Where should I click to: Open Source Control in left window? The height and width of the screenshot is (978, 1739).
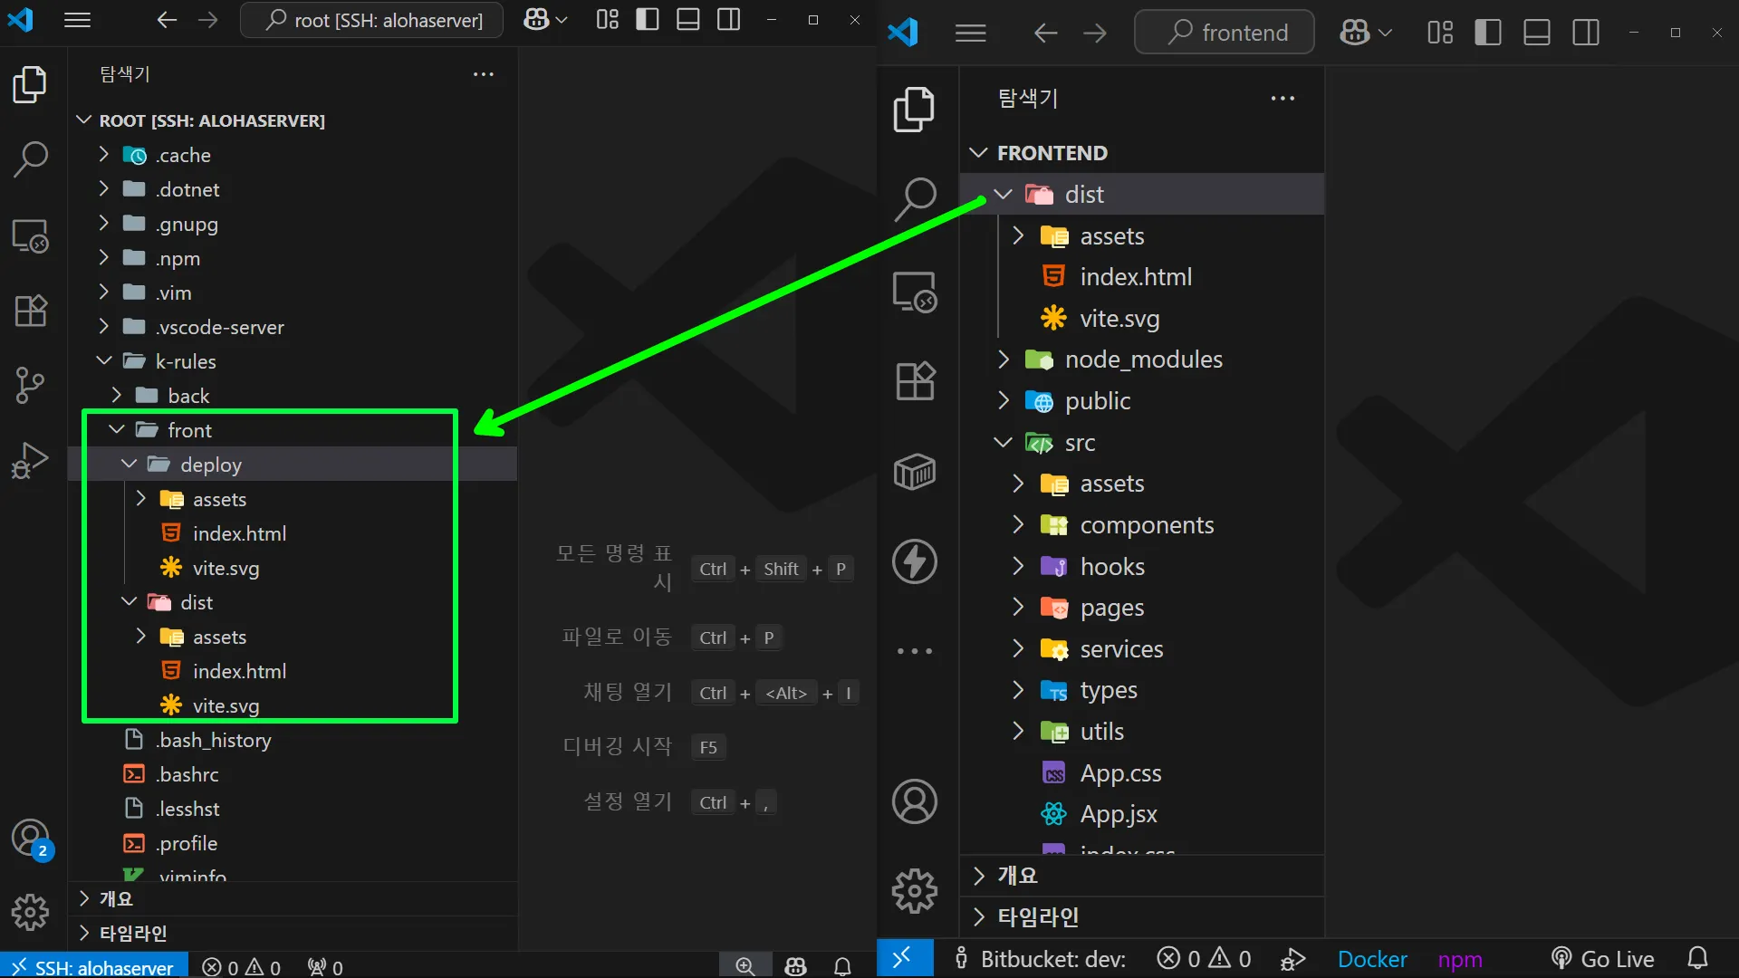click(30, 385)
